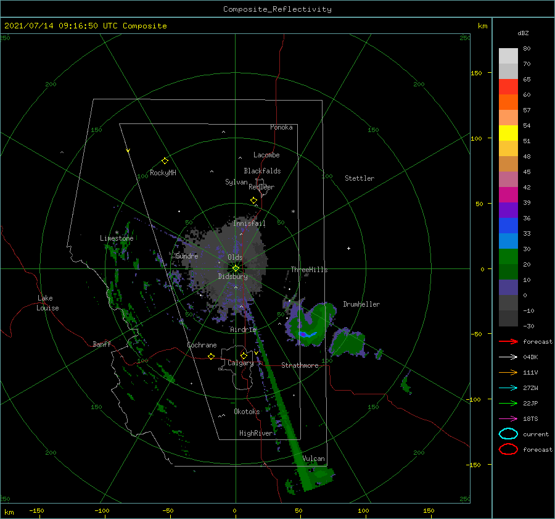Click the Lacombe city label

pos(266,155)
